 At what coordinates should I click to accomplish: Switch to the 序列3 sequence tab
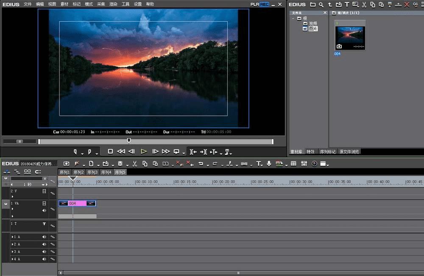(92, 173)
